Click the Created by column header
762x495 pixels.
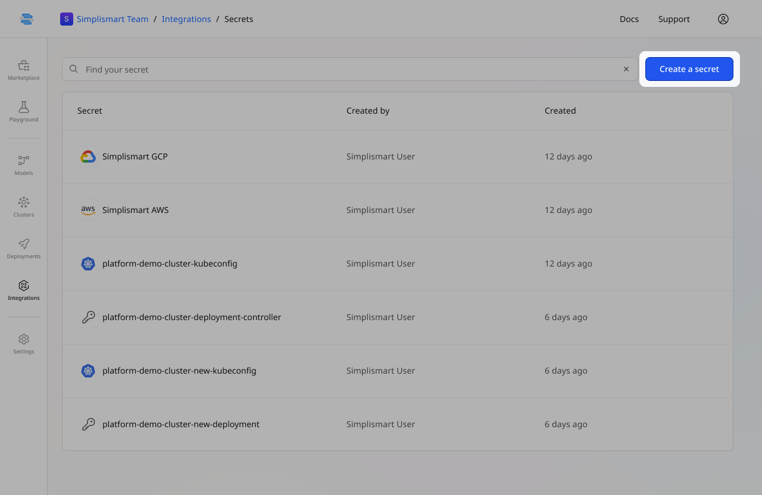pyautogui.click(x=368, y=111)
